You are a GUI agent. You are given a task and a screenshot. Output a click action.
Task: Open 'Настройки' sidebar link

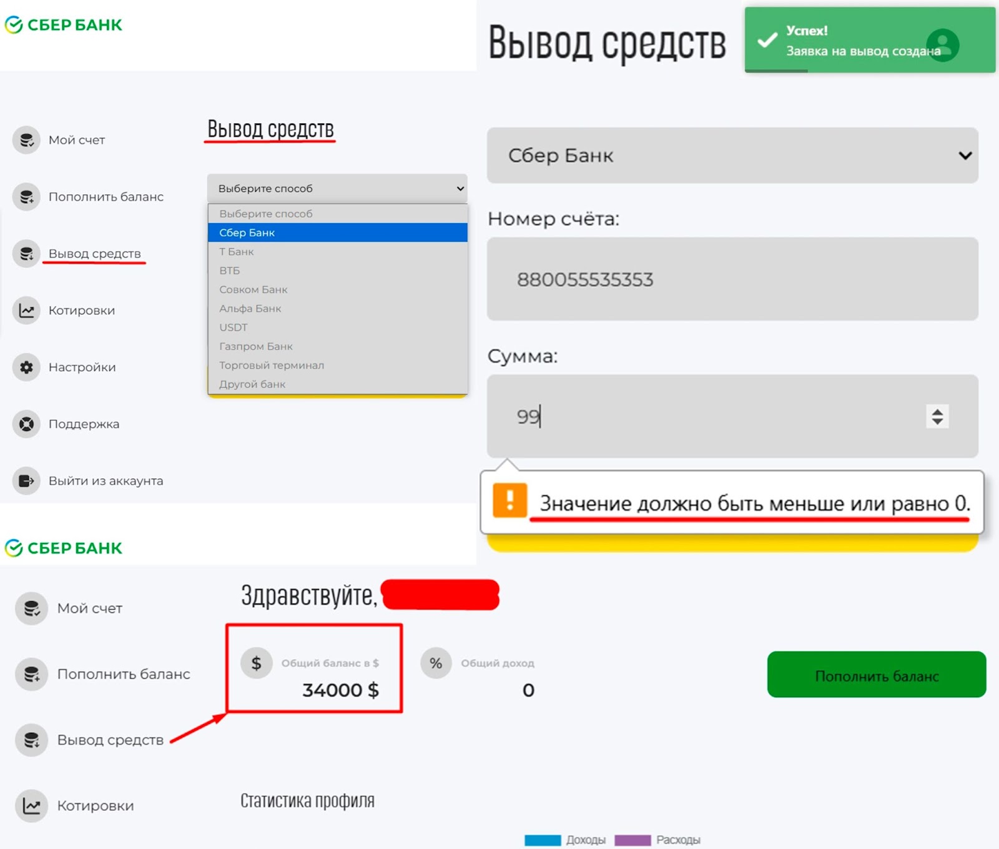click(82, 367)
